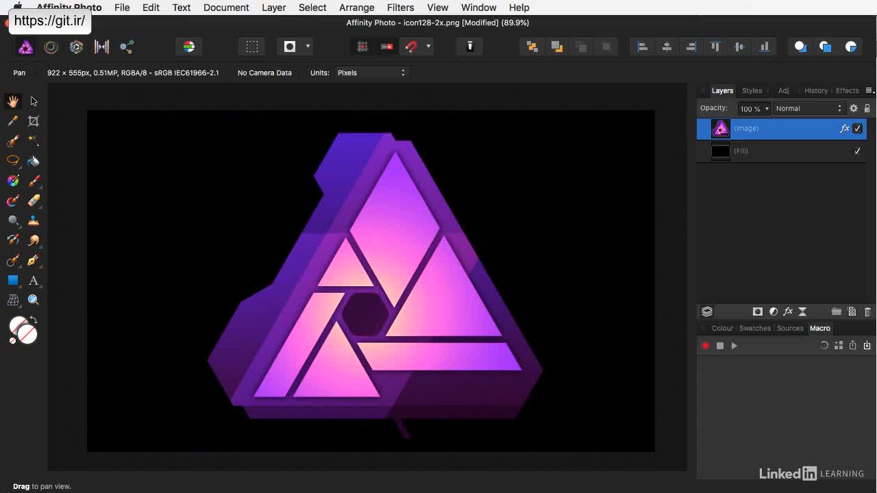The image size is (877, 493).
Task: Switch to the Liquify persona icon
Action: (51, 47)
